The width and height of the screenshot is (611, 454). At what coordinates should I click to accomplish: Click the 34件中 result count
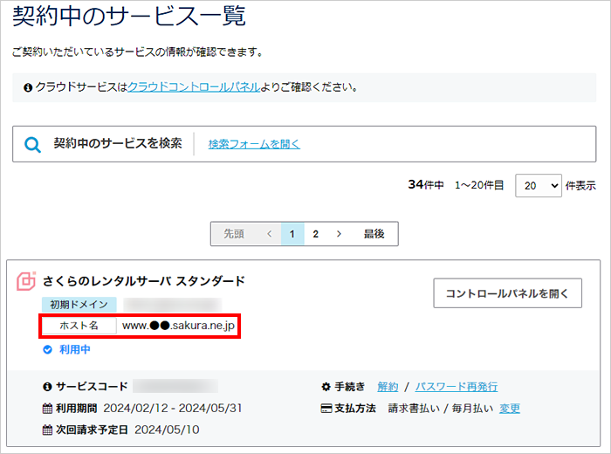pyautogui.click(x=426, y=185)
